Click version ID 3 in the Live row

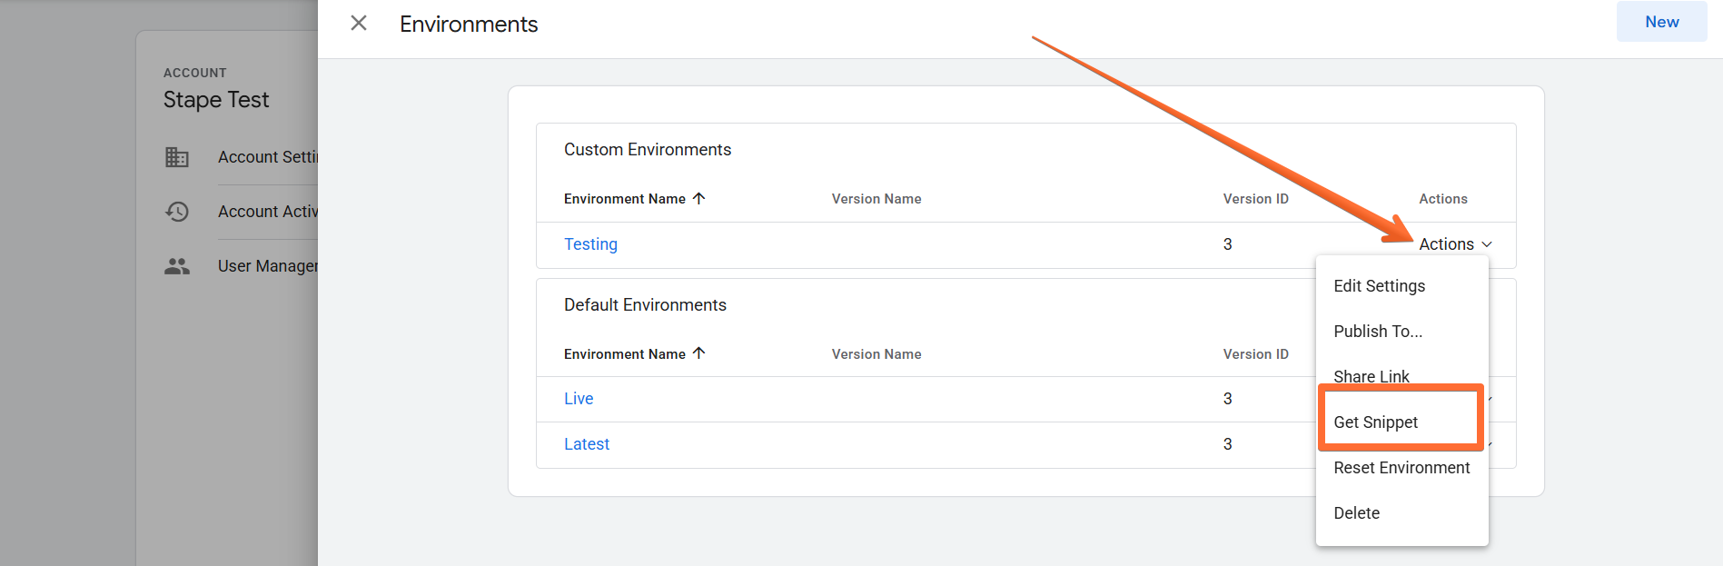tap(1228, 399)
